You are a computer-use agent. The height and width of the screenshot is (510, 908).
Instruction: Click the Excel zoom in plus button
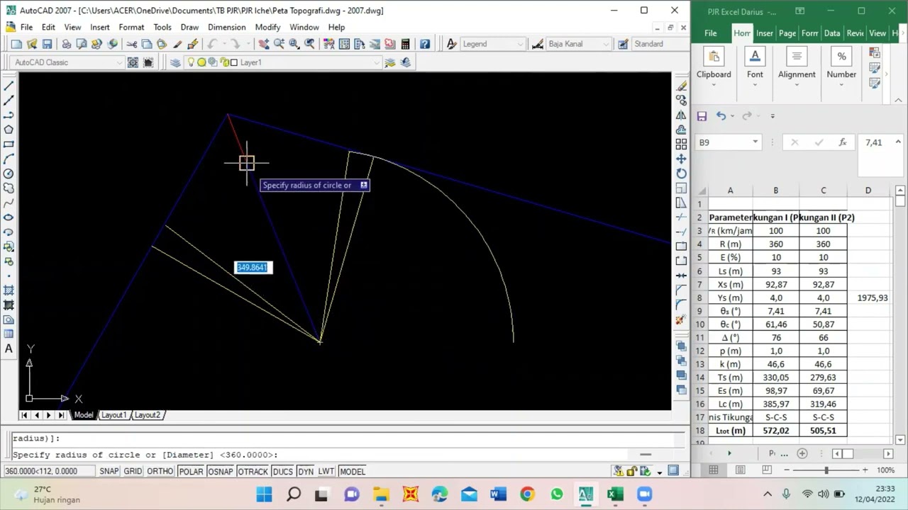(x=865, y=470)
